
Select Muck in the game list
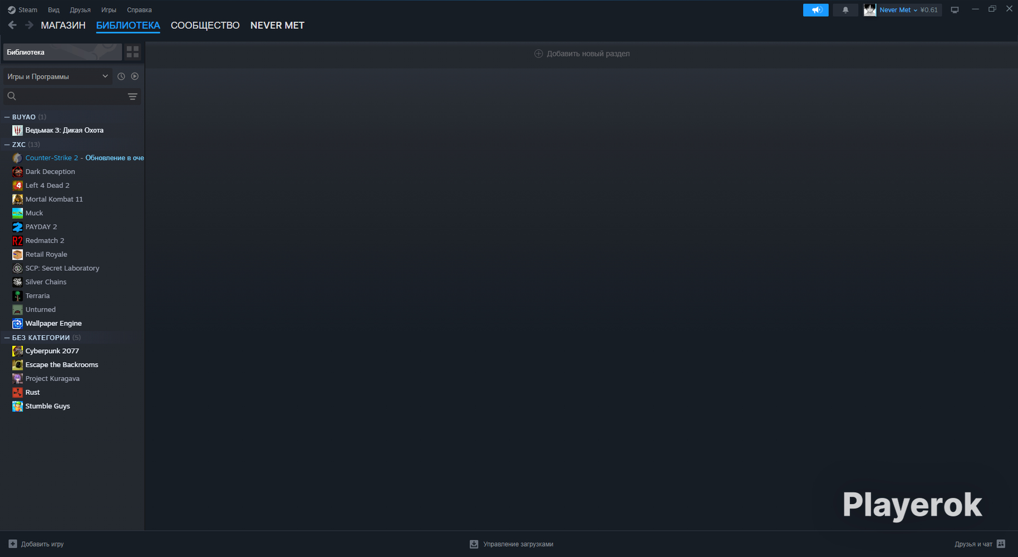[x=34, y=213]
